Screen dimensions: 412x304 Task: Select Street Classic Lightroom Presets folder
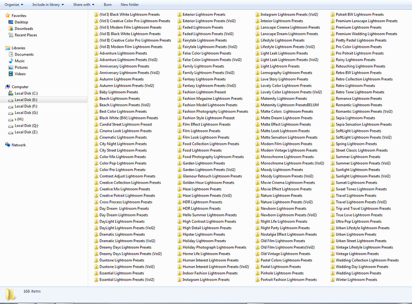(x=359, y=150)
